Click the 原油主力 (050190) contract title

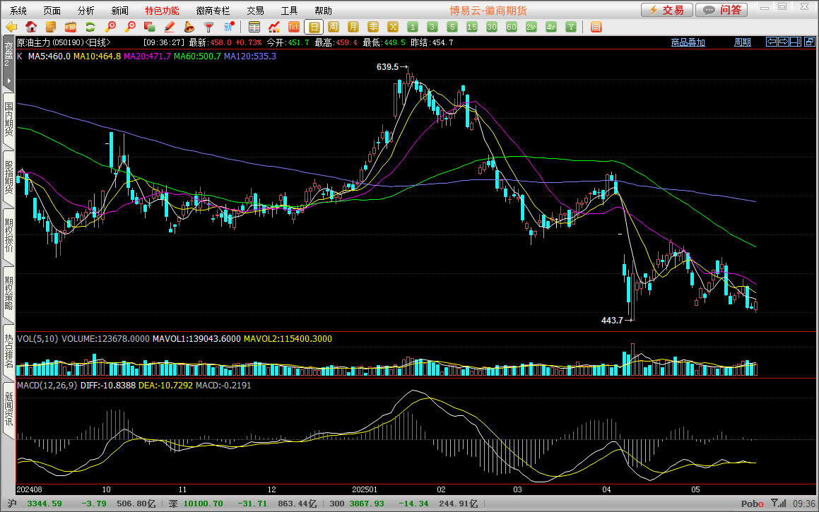[x=49, y=42]
